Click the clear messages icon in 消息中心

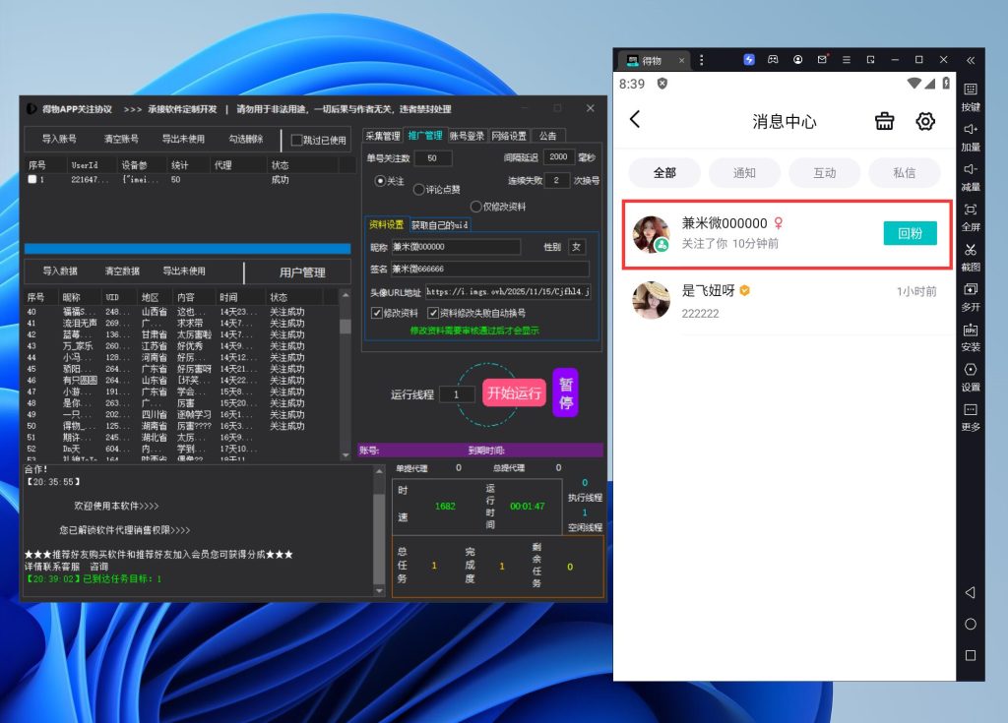[884, 121]
